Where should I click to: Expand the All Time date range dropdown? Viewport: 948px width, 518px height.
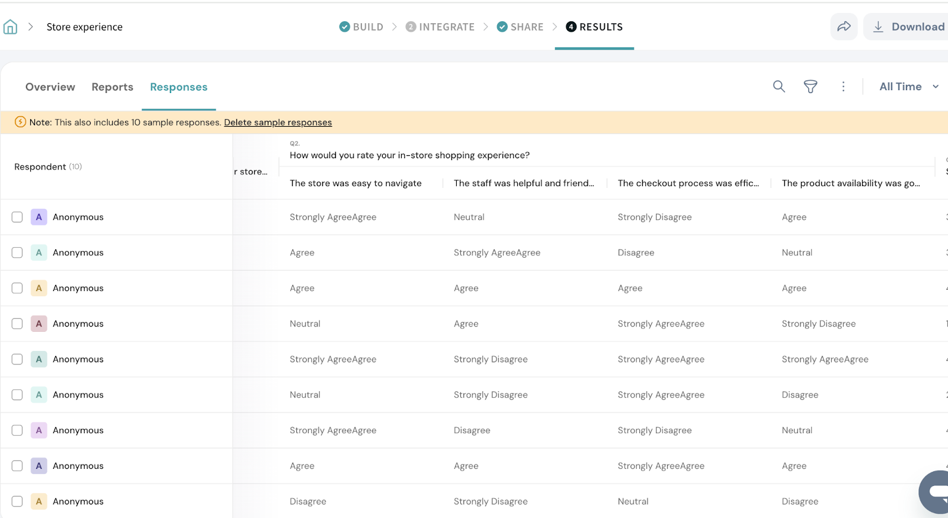coord(908,87)
